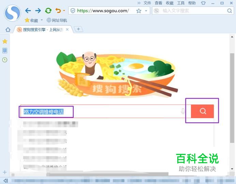Click the sidebar blue square panel icon

tap(5, 51)
